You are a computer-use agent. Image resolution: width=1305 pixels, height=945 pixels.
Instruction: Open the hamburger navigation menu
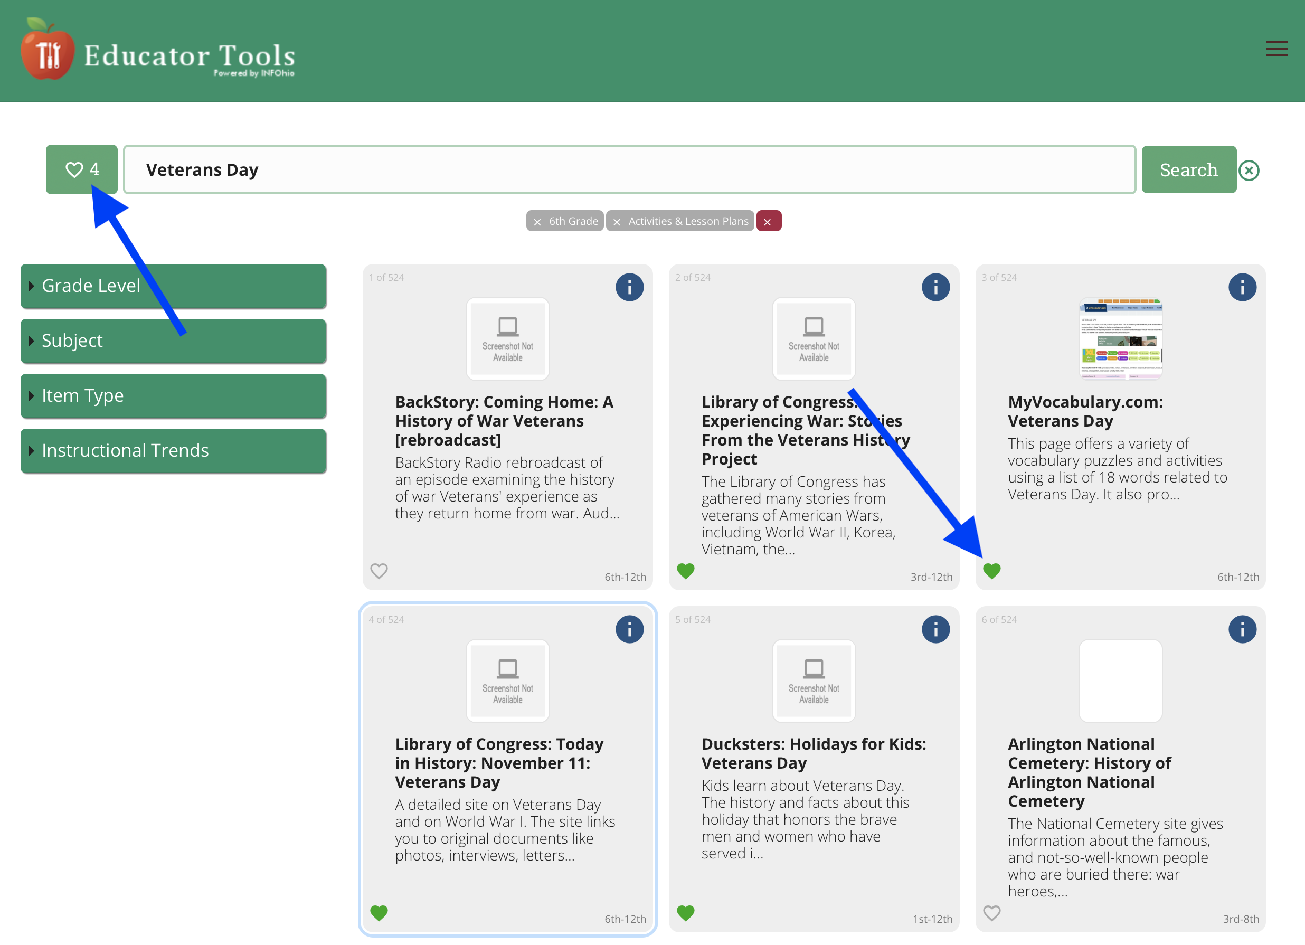pos(1276,49)
